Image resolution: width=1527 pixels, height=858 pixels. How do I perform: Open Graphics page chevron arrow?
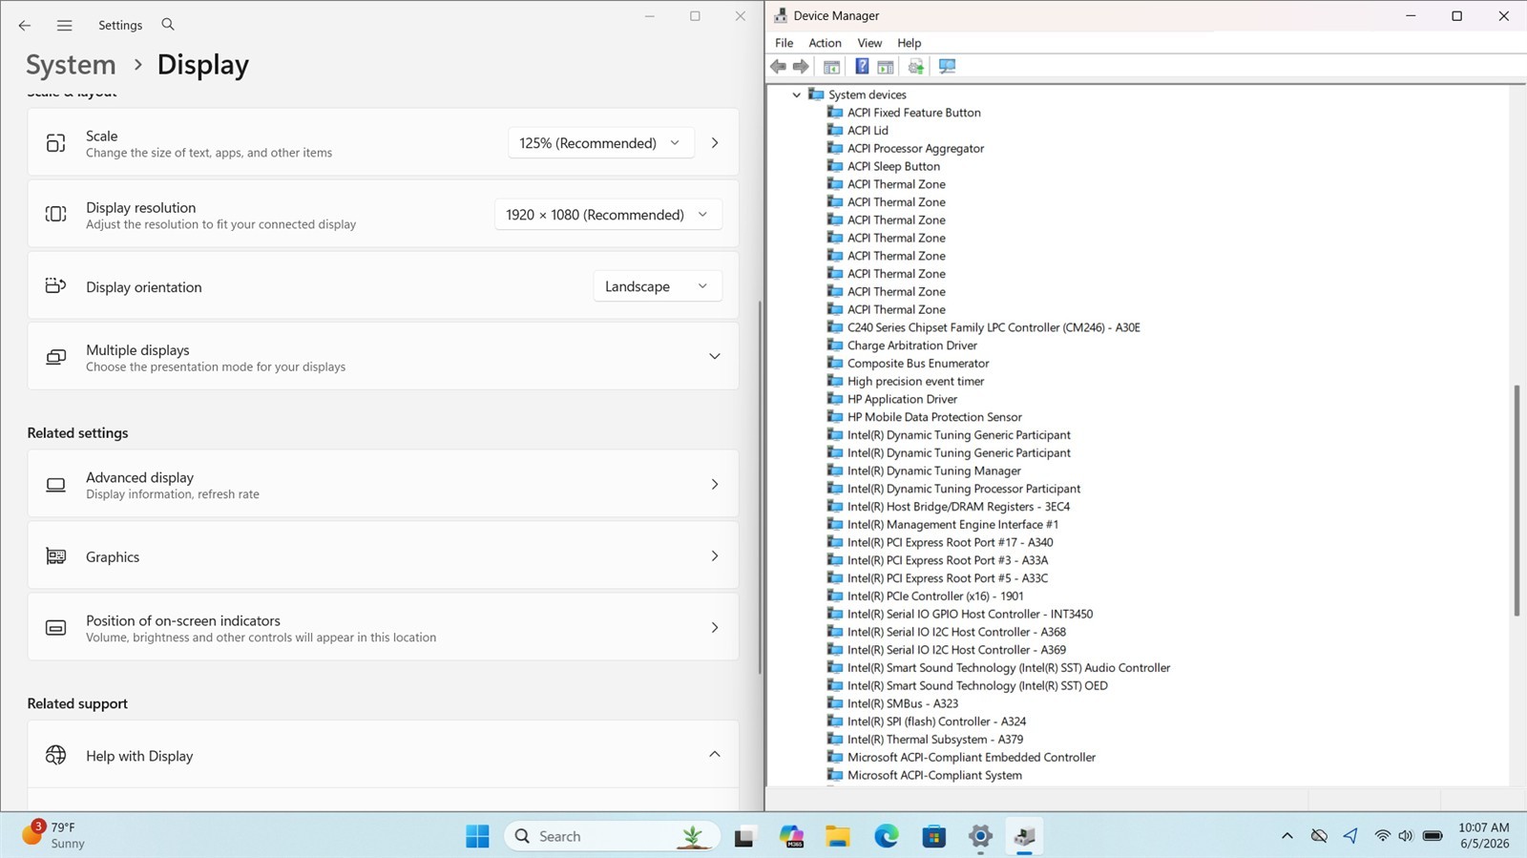[715, 556]
